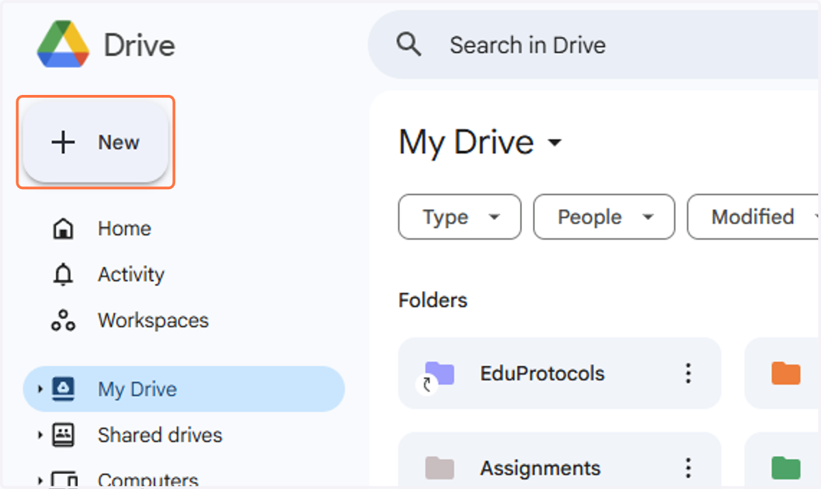Click the My Drive sidebar icon
The width and height of the screenshot is (821, 489).
click(x=64, y=389)
